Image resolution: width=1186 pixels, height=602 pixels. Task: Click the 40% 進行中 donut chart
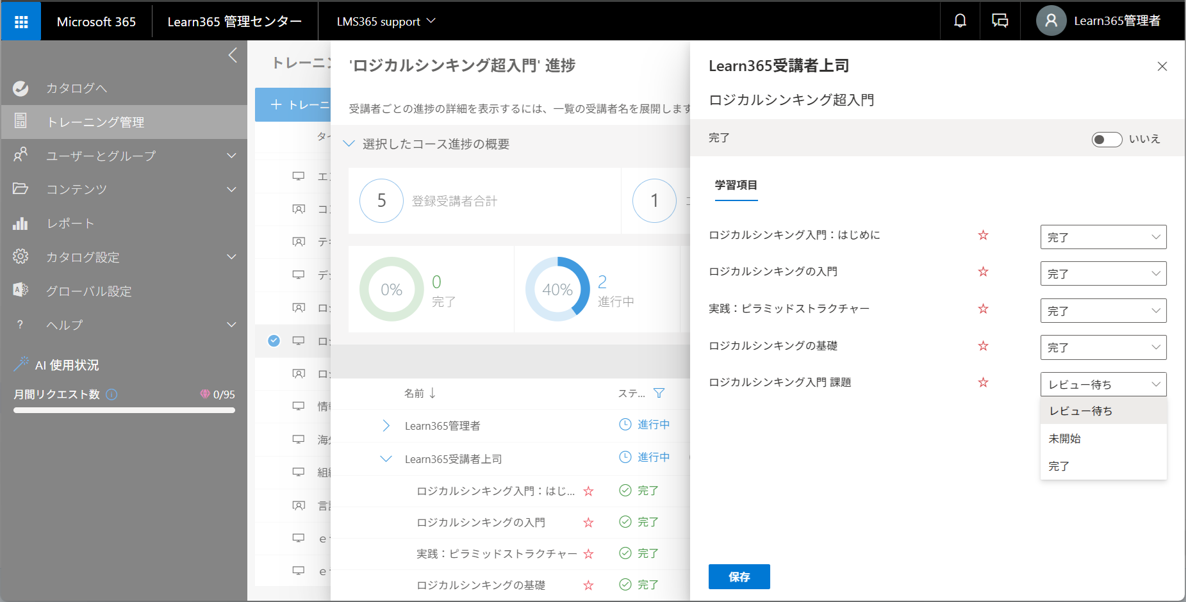point(557,289)
